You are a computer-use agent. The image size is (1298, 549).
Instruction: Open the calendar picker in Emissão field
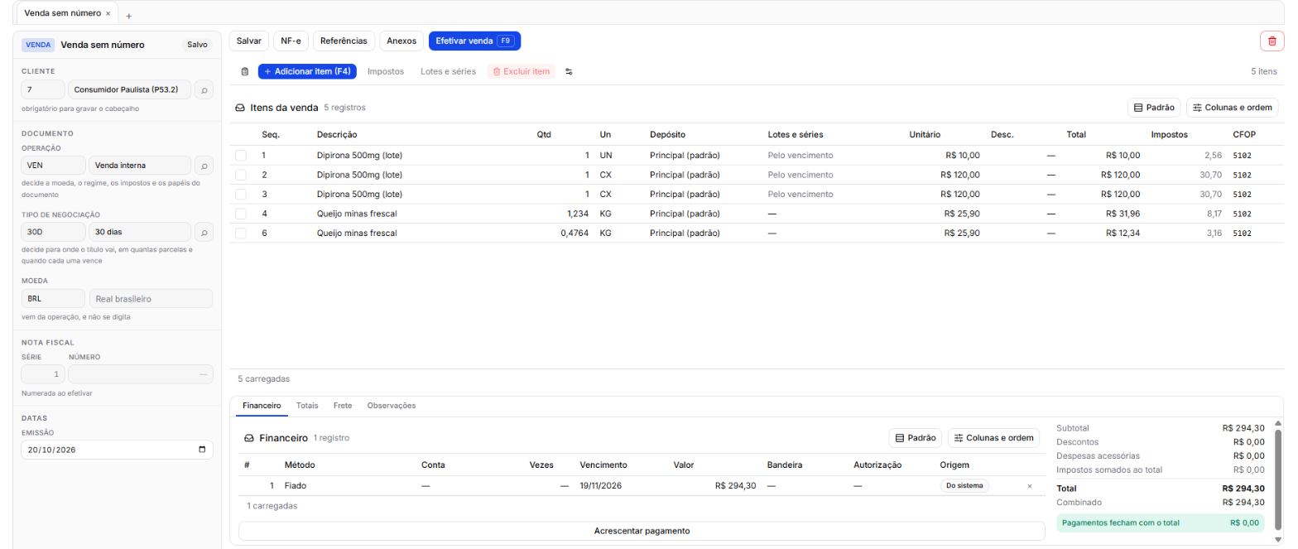pyautogui.click(x=203, y=450)
